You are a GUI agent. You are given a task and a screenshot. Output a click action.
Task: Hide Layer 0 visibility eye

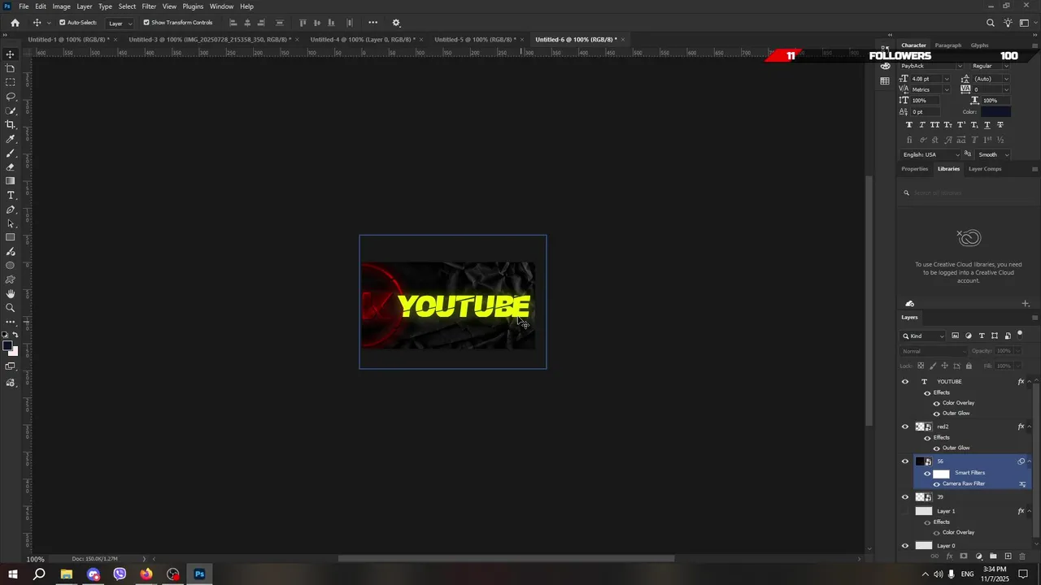(905, 546)
